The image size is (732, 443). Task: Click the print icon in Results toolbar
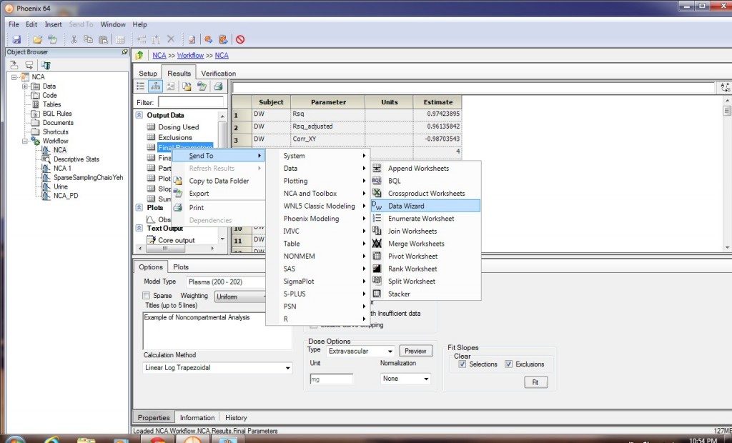(218, 86)
